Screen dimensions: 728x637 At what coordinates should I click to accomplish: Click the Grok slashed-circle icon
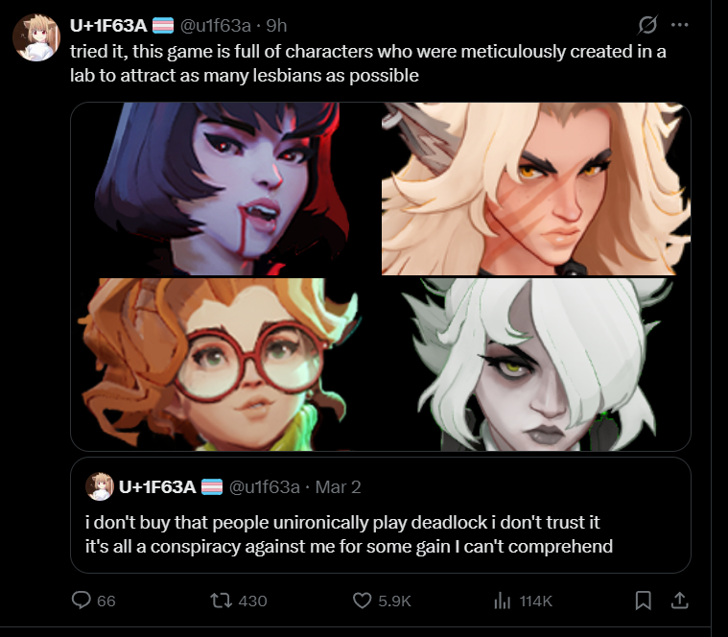coord(647,25)
